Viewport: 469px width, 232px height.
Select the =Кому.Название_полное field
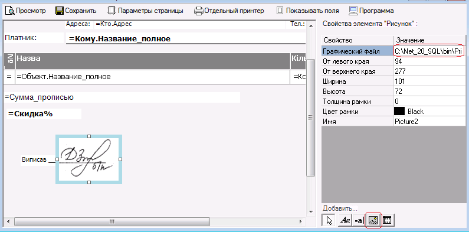[x=186, y=38]
